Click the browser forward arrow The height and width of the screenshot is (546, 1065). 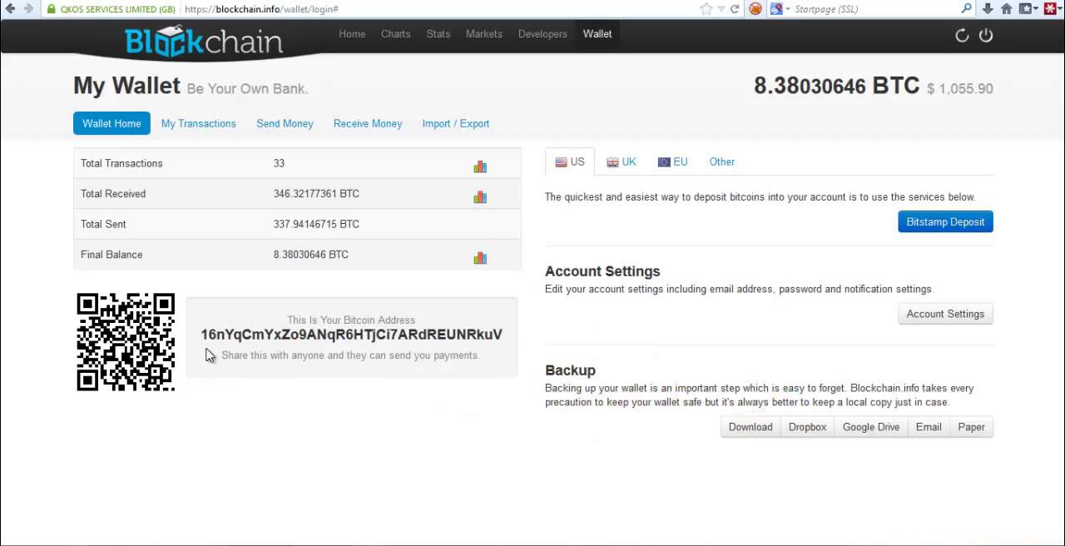click(29, 8)
